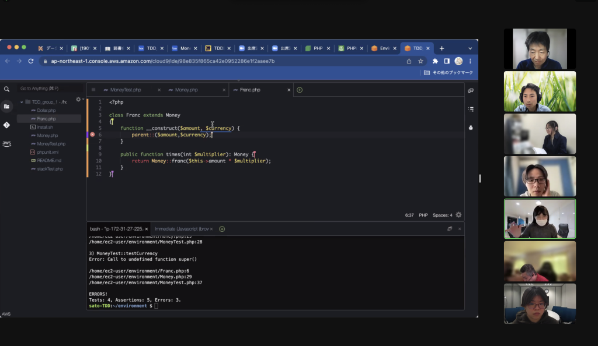The width and height of the screenshot is (598, 346).
Task: Focus the Go to Anything search field
Action: tap(49, 89)
